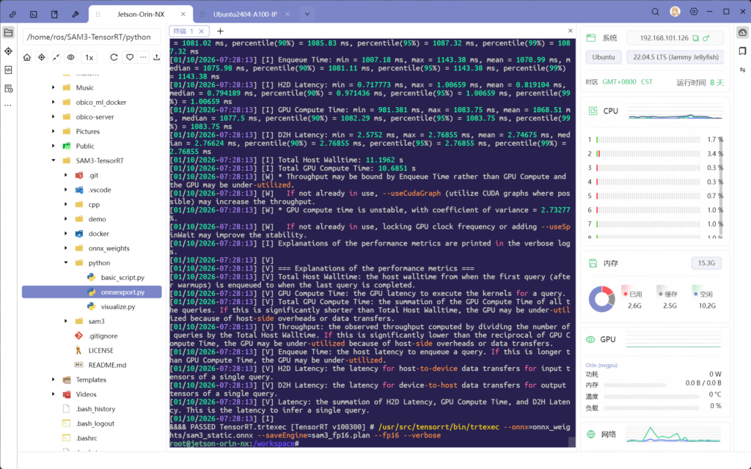751x469 pixels.
Task: Click the refresh file list icon
Action: point(114,57)
